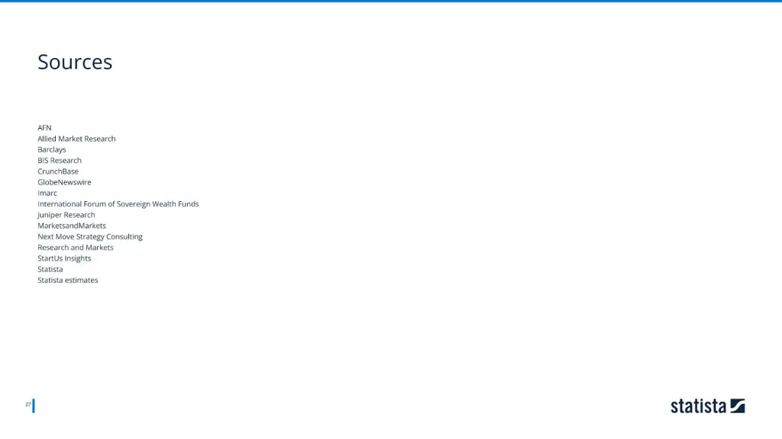
Task: Select the Juniper Research entry
Action: point(66,215)
